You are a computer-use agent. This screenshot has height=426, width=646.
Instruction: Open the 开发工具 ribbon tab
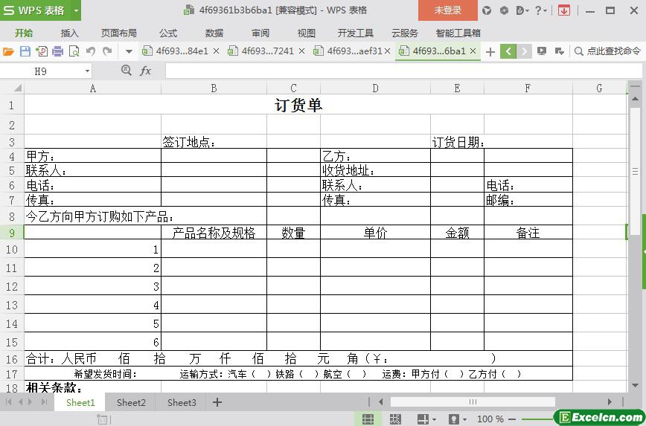[356, 33]
